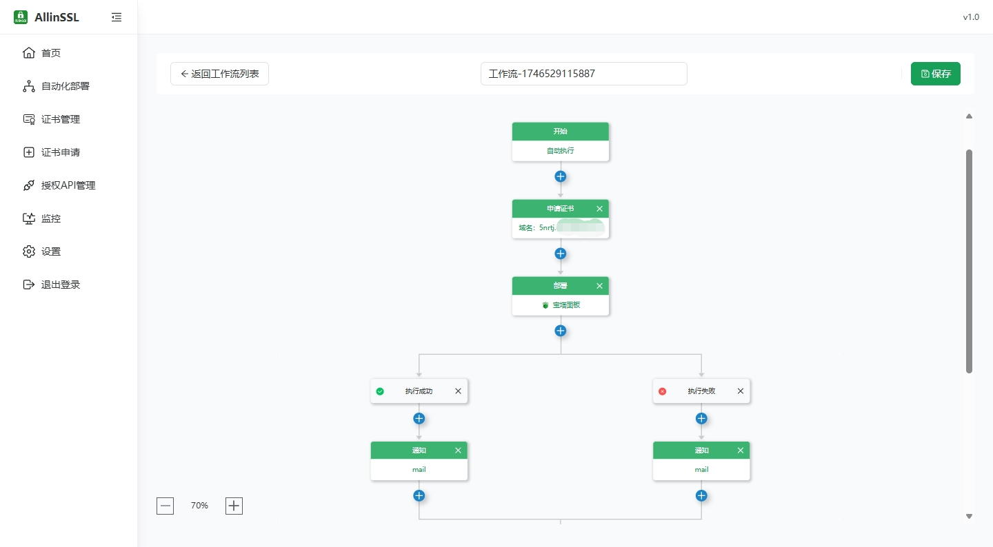Click the plus node below the 部署 block
Viewport: 993px width, 547px height.
pyautogui.click(x=561, y=331)
